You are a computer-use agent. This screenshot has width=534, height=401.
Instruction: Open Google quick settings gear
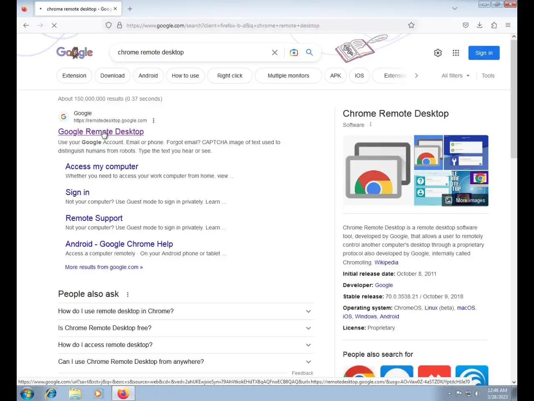point(438,53)
